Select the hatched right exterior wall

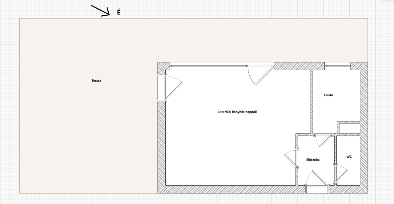[x=364, y=129]
